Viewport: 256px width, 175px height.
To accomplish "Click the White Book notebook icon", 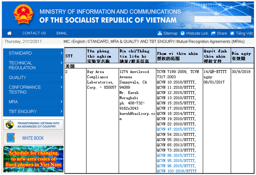I will coord(11,138).
